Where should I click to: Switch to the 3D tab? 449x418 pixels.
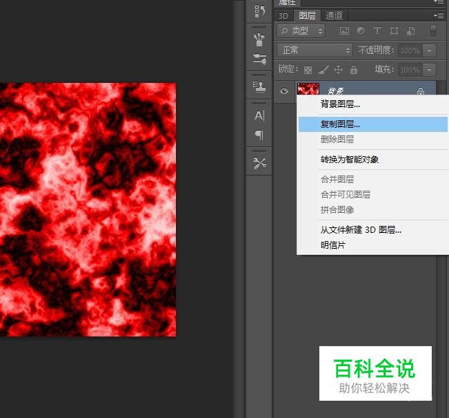[283, 16]
